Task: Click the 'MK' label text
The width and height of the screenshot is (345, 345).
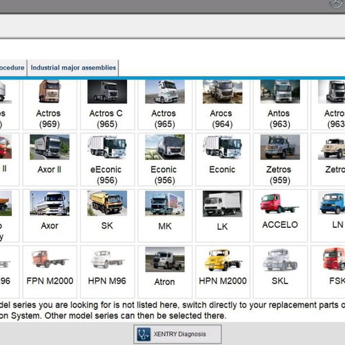Action: (x=165, y=226)
